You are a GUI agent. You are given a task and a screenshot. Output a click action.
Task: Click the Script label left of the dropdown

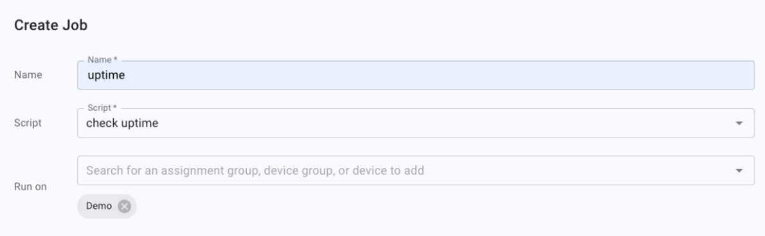pos(28,123)
